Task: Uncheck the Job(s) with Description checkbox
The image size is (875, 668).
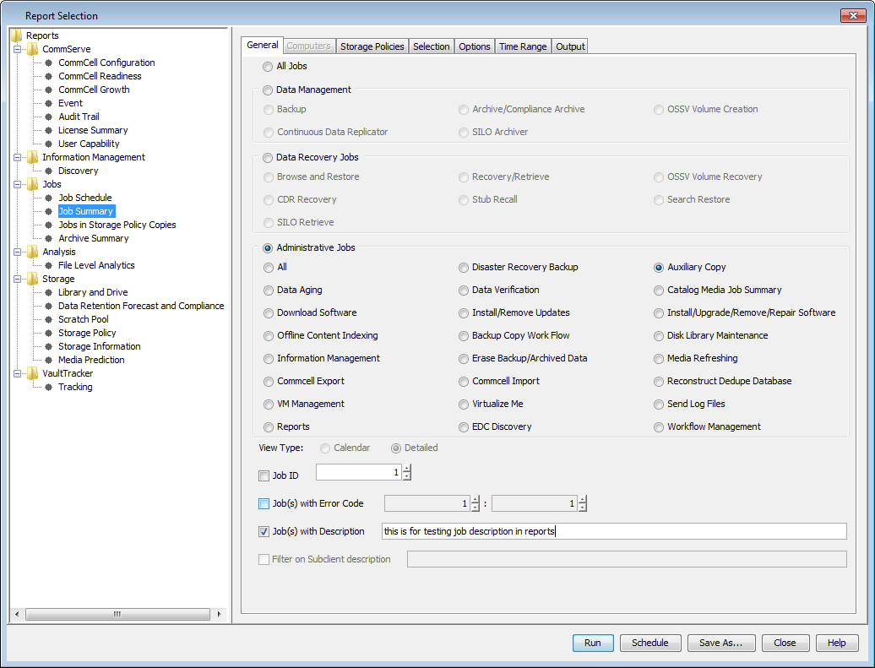Action: (264, 531)
